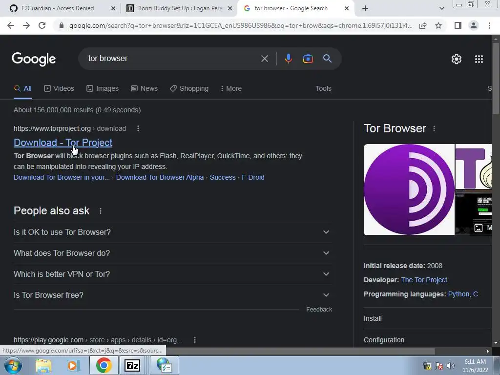This screenshot has height=375, width=500.
Task: Open the purple Tor Browser logo thumbnail
Action: click(x=409, y=189)
